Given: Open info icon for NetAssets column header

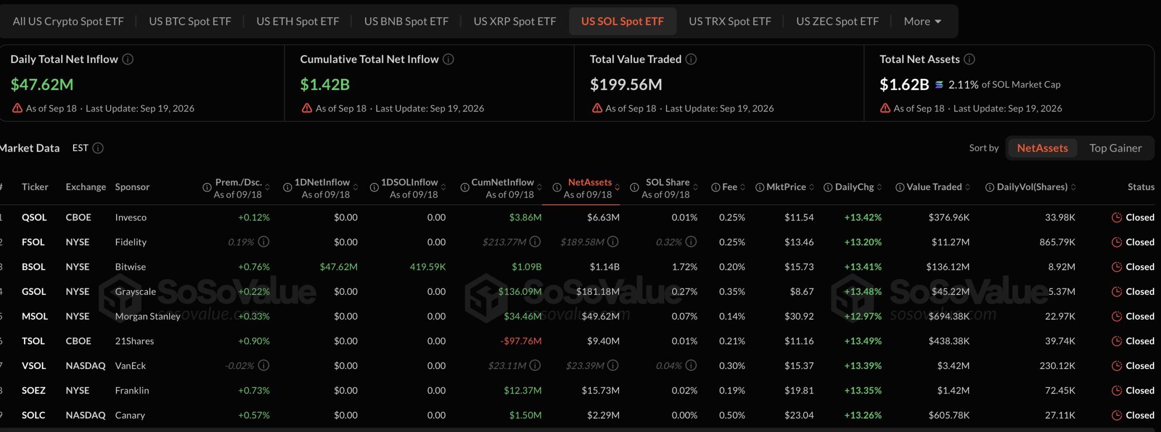Looking at the screenshot, I should tap(557, 187).
